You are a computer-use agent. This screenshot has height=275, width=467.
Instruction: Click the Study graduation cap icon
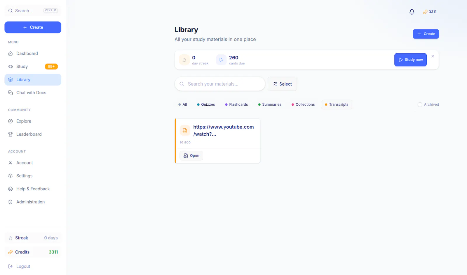tap(11, 67)
